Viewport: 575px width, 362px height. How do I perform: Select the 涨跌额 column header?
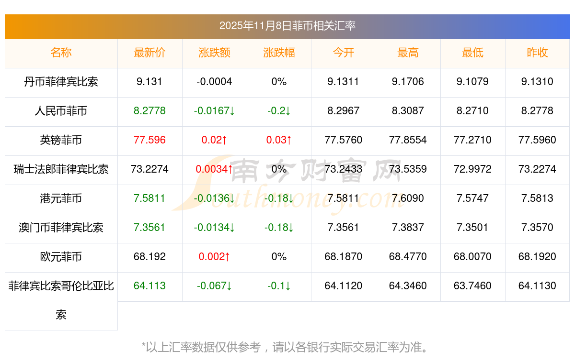214,53
